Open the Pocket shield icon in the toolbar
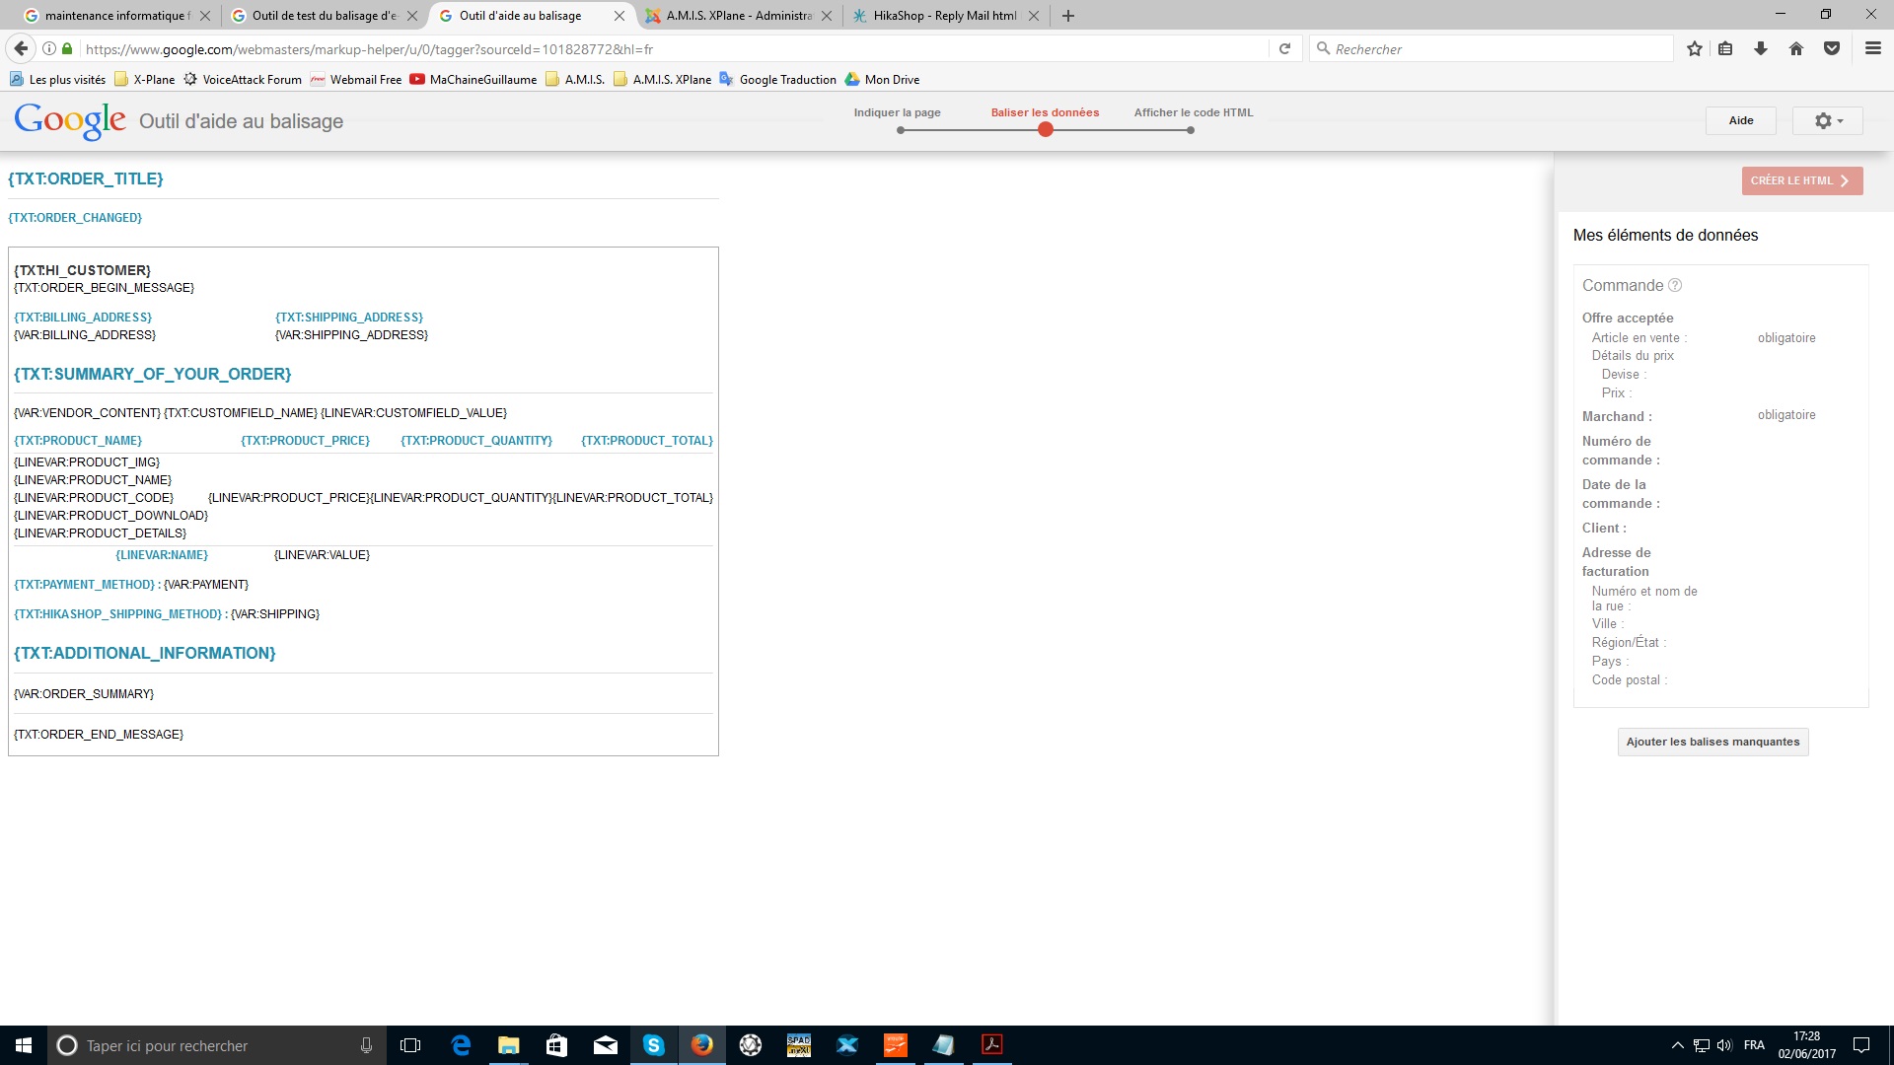 [1832, 48]
